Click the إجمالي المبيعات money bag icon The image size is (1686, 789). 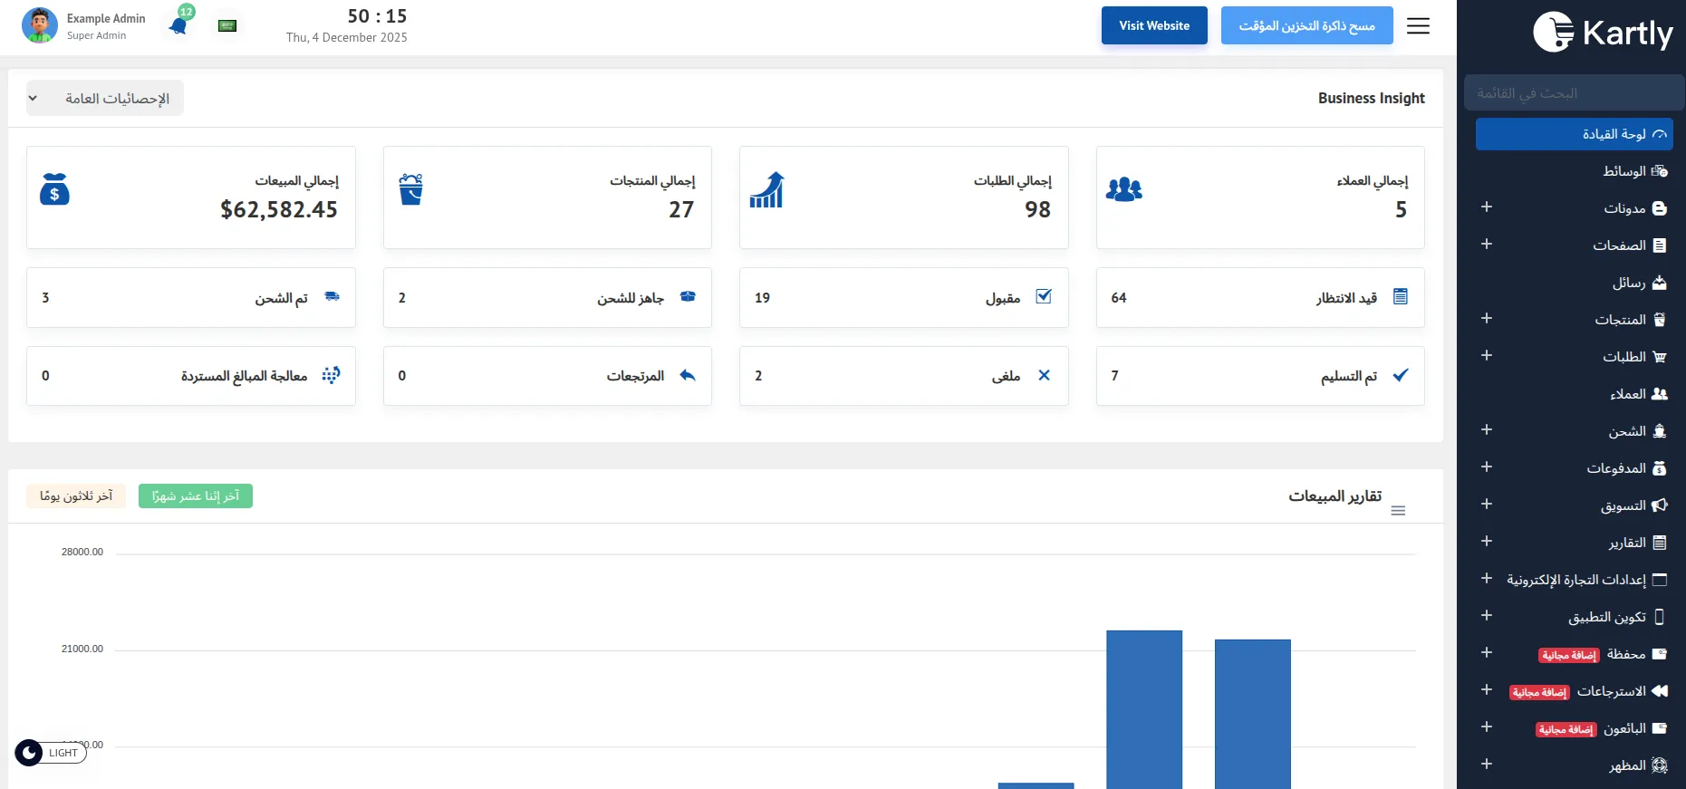[54, 189]
